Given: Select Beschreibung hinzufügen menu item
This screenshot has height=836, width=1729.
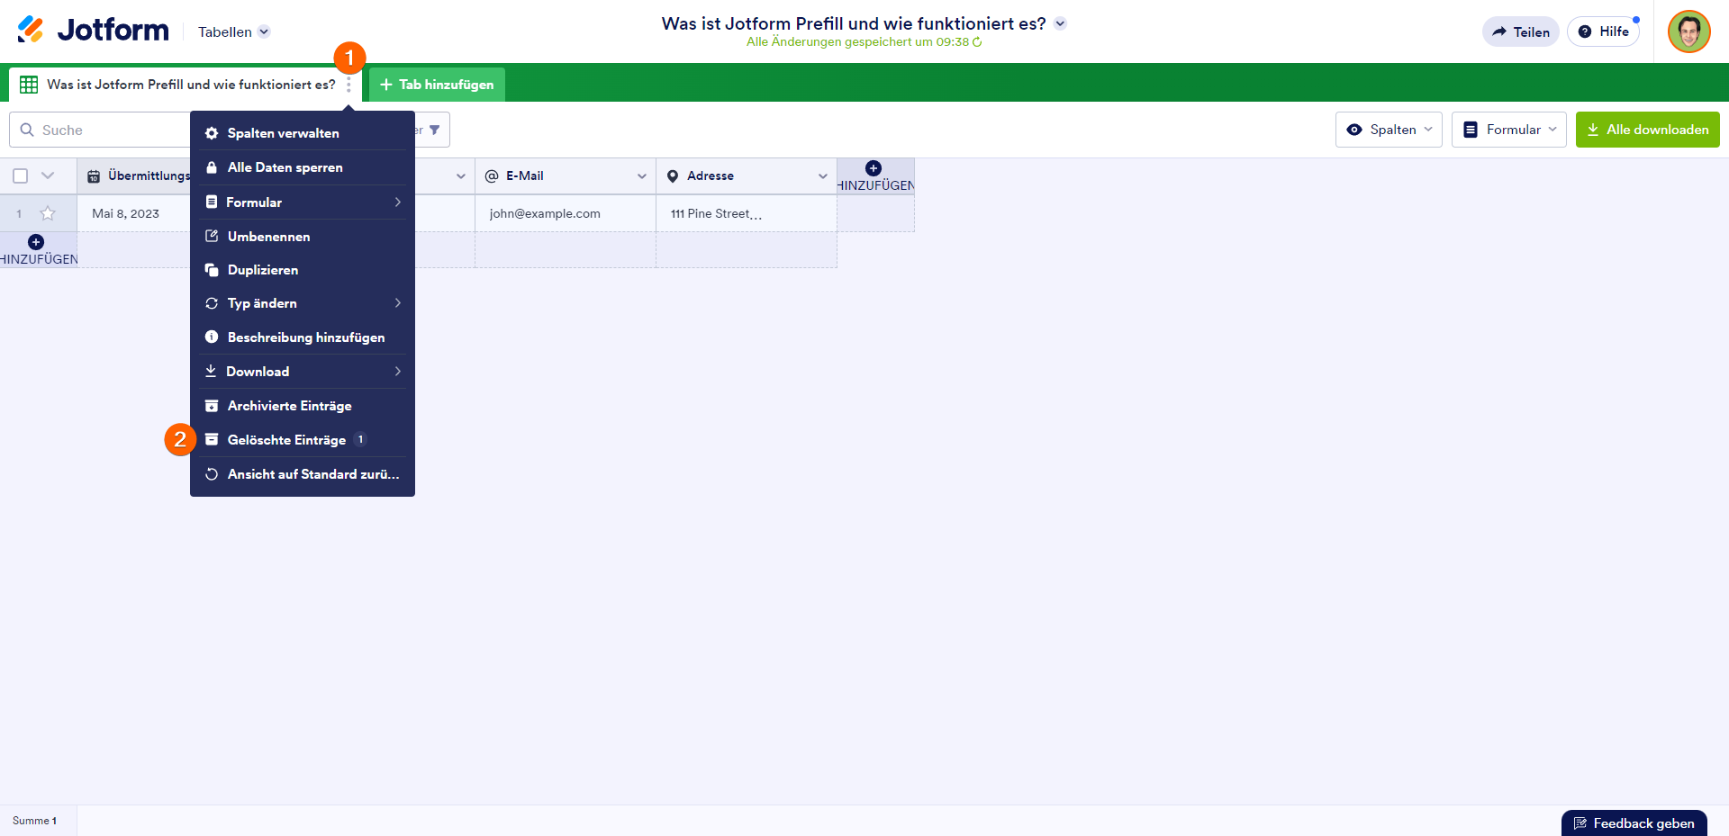Looking at the screenshot, I should [x=303, y=337].
